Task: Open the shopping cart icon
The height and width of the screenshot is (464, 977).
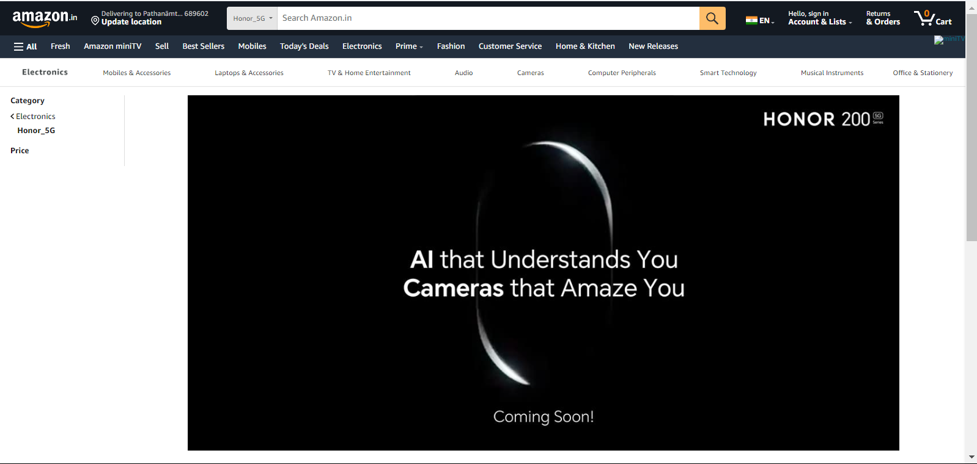Action: click(x=933, y=18)
